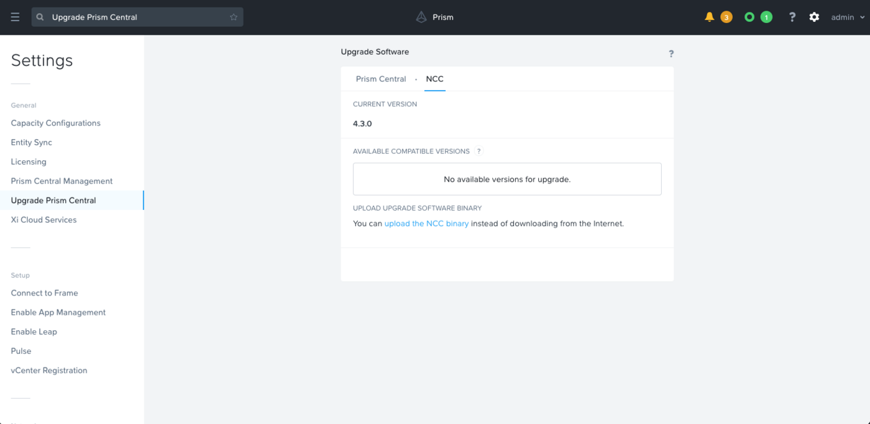Open the settings gear icon
Viewport: 870px width, 424px height.
click(x=814, y=17)
